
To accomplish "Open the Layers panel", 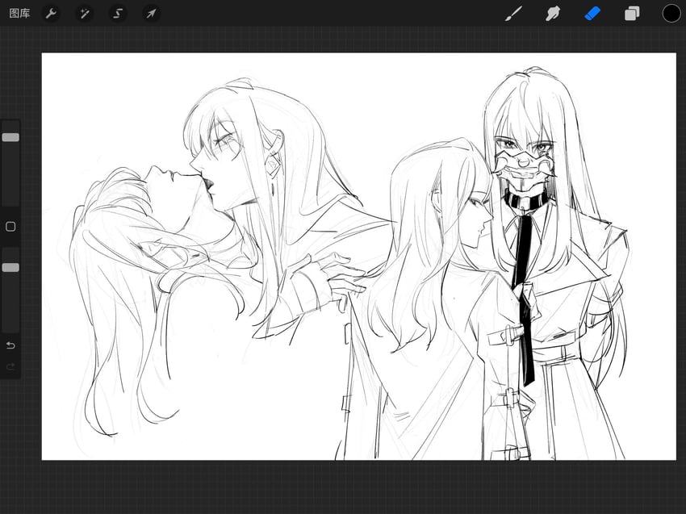I will pyautogui.click(x=632, y=14).
